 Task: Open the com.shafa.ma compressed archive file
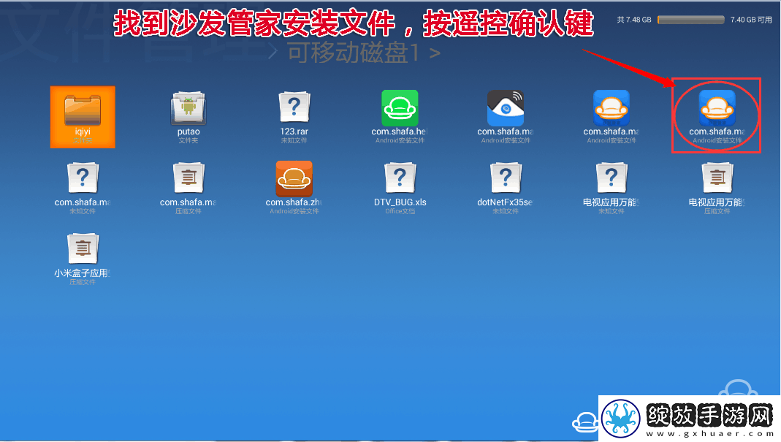pos(188,188)
